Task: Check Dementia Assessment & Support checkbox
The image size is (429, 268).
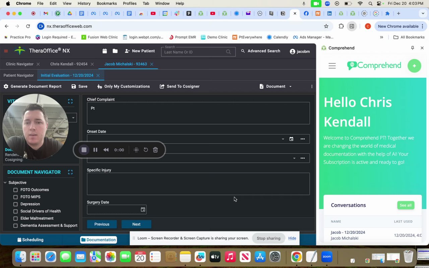Action: pyautogui.click(x=15, y=226)
